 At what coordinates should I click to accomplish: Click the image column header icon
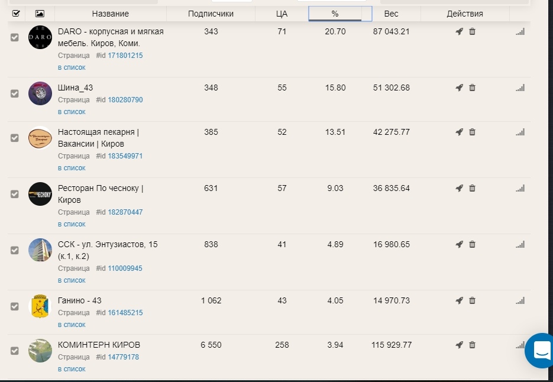tap(40, 14)
